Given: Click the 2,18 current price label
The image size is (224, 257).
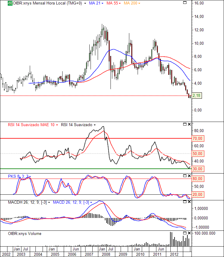Looking at the screenshot, I should coord(197,95).
